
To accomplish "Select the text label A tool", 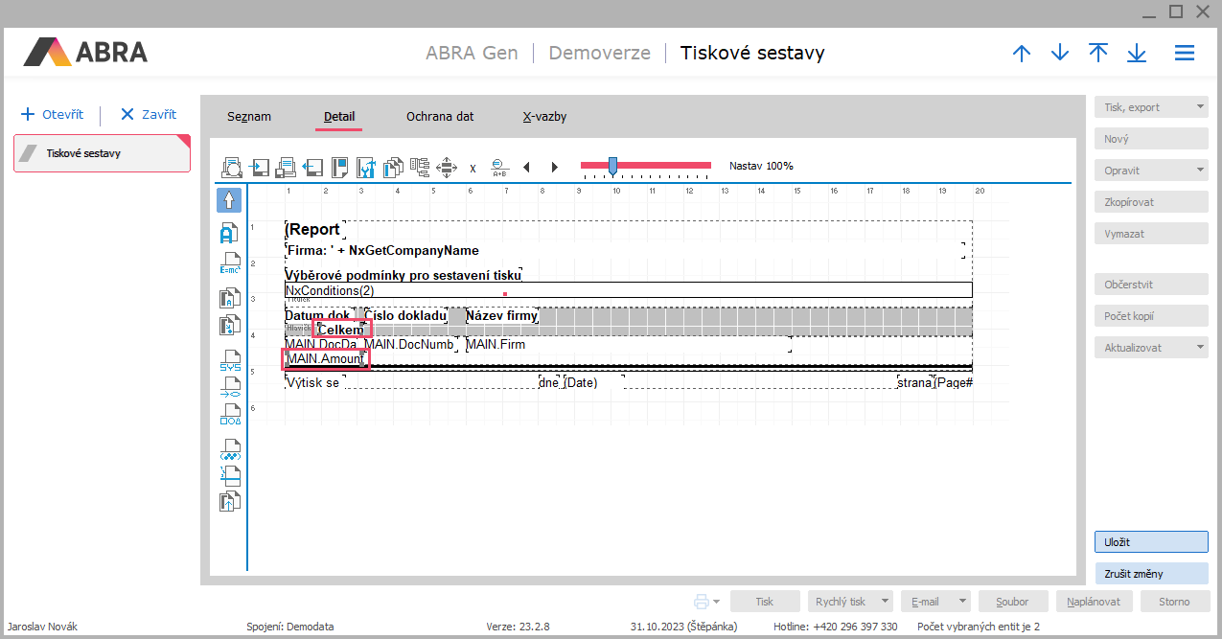I will (x=228, y=232).
